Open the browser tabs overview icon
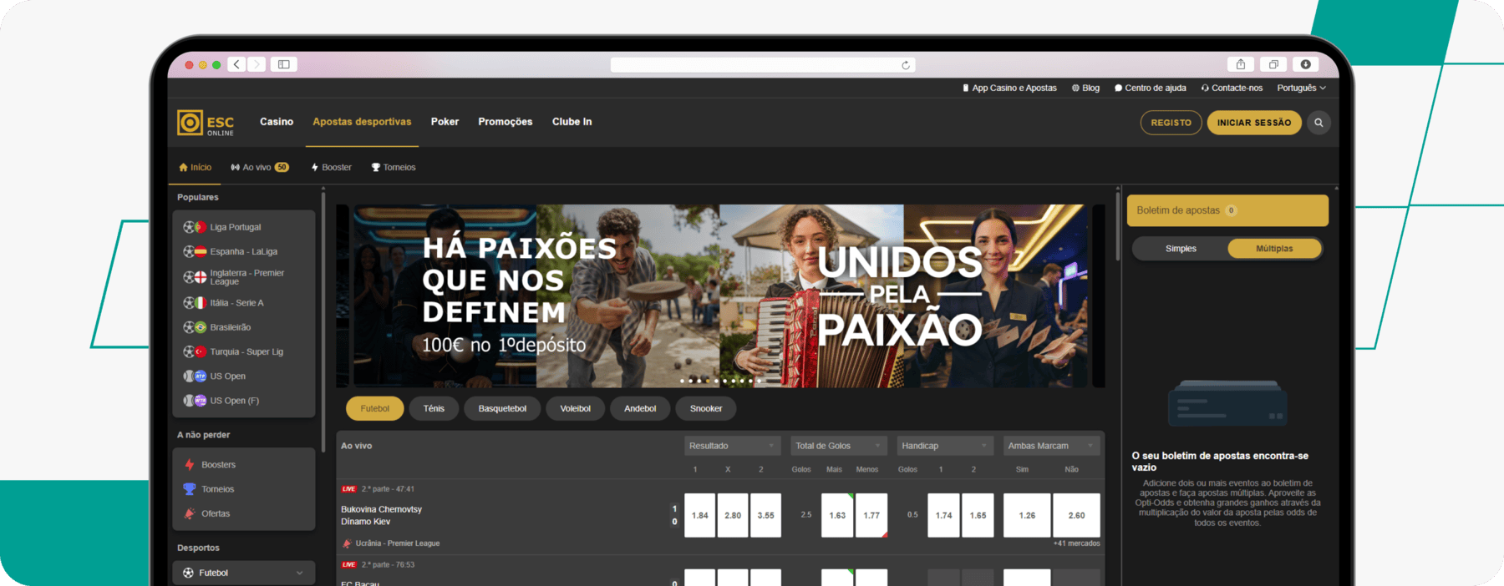This screenshot has width=1504, height=586. coord(1273,64)
